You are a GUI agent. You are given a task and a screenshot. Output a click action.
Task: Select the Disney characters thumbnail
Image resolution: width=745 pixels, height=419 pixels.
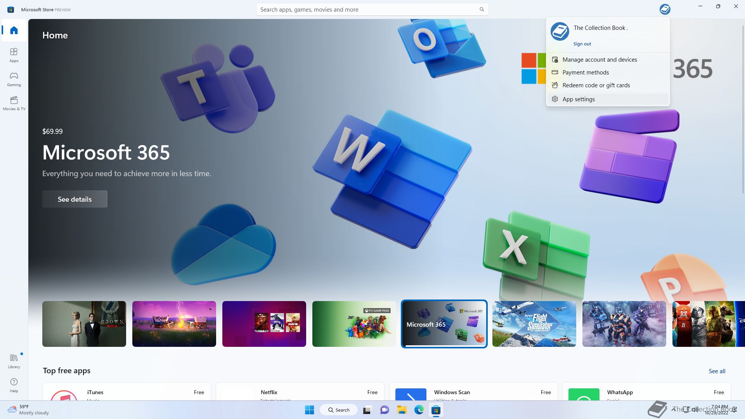coord(709,324)
